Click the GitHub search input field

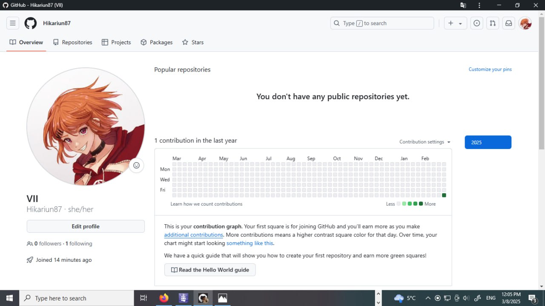(382, 23)
